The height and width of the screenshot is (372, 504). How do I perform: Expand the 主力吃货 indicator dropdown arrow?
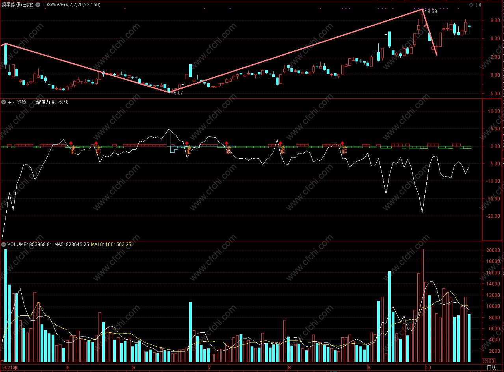[x=4, y=102]
